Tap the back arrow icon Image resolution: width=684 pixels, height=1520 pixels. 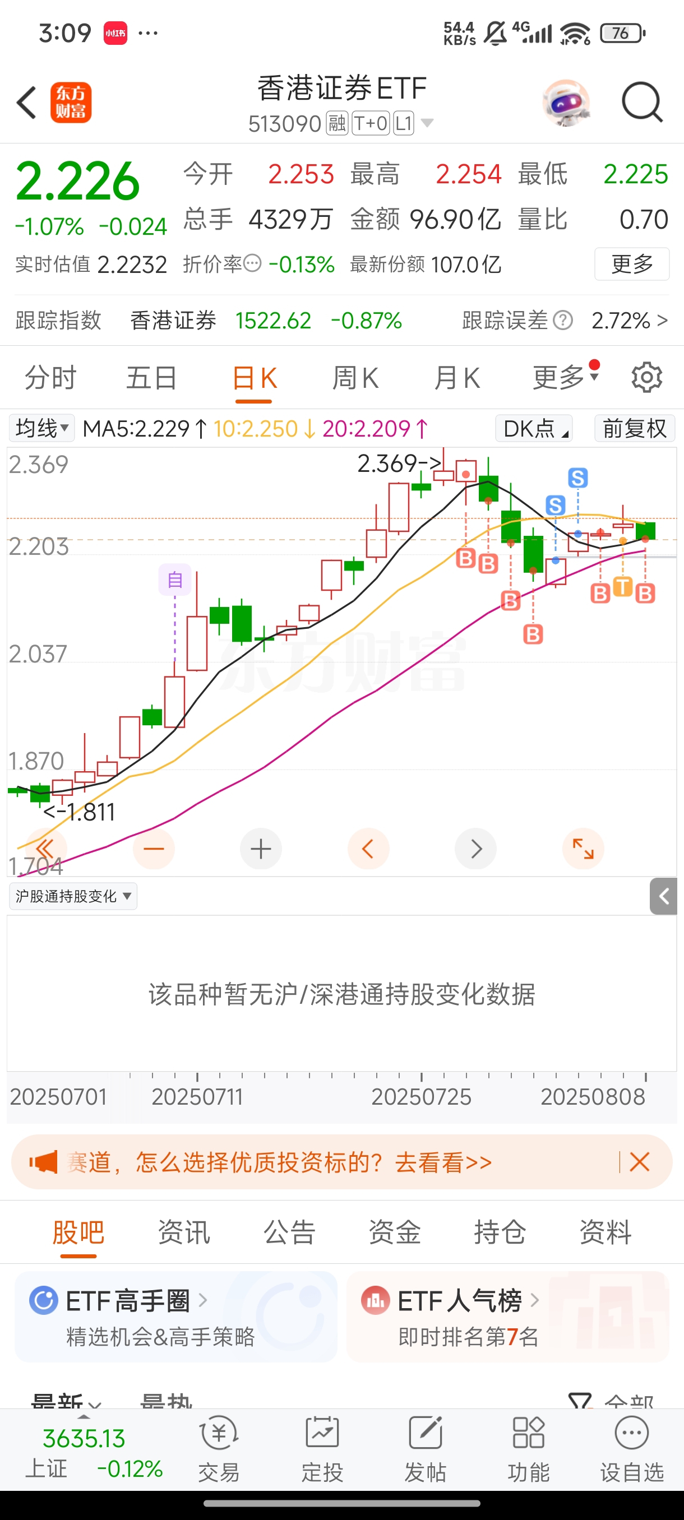pos(26,103)
